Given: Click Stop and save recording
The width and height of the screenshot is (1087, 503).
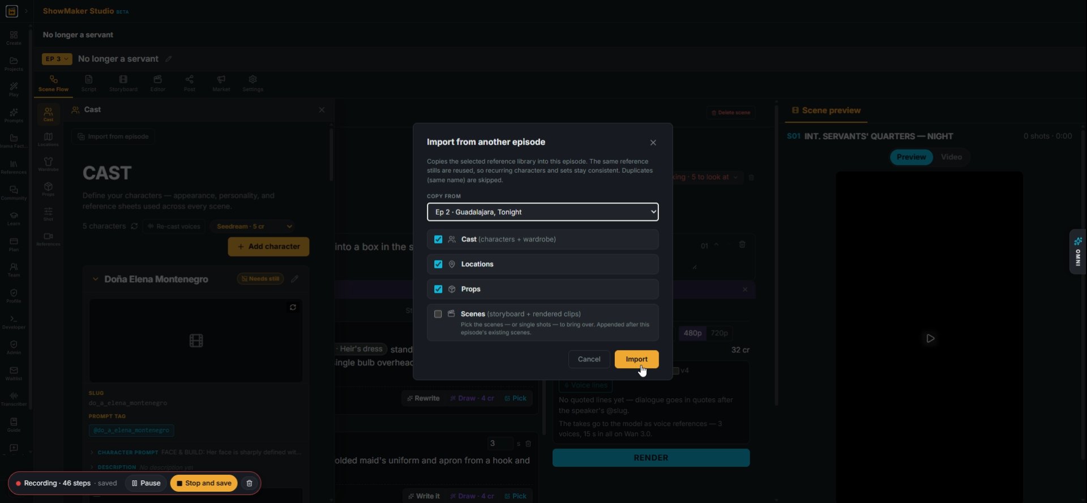Looking at the screenshot, I should pyautogui.click(x=204, y=483).
